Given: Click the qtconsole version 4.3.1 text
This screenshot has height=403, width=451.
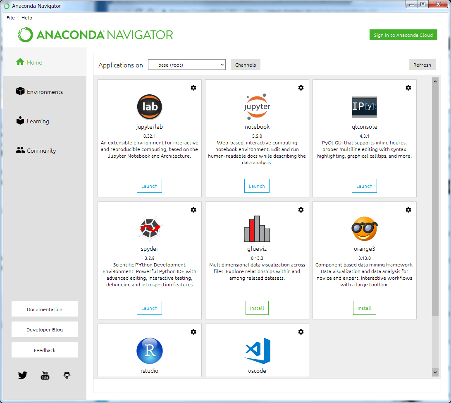Looking at the screenshot, I should click(x=365, y=136).
